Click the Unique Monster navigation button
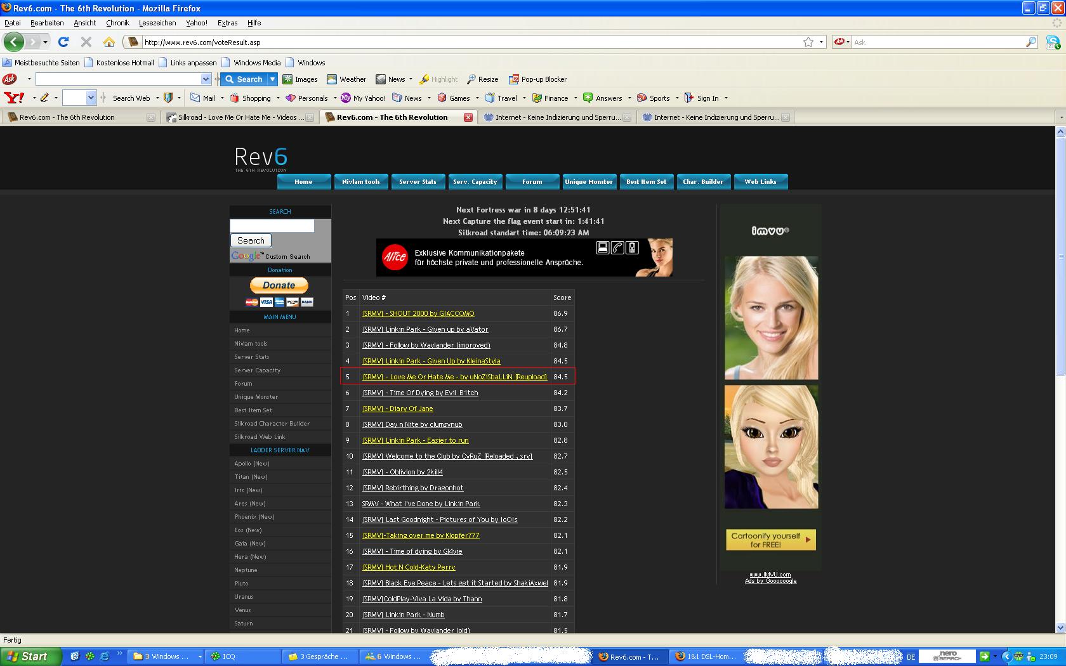The image size is (1066, 666). pyautogui.click(x=589, y=181)
